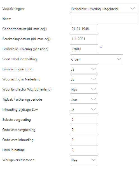Click the Belaste vergoeding input field

[x=84, y=119]
